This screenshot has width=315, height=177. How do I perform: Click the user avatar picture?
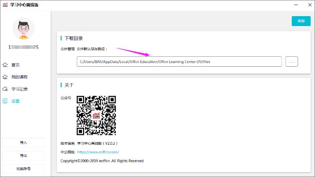click(24, 28)
